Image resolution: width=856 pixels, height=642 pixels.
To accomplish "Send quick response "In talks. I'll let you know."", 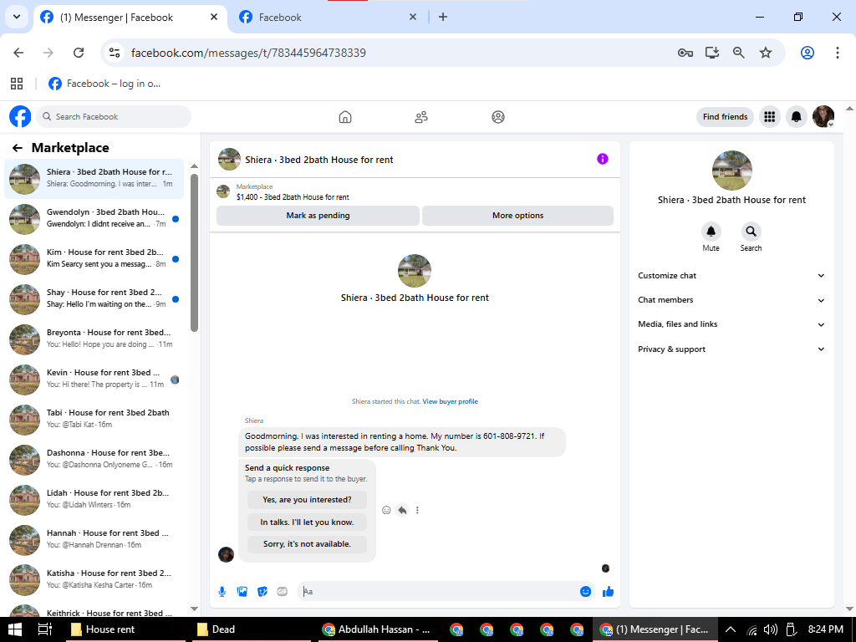I will coord(307,522).
